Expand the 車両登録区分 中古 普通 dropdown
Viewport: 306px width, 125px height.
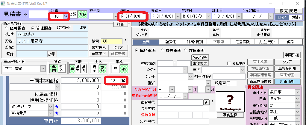coord(43,68)
